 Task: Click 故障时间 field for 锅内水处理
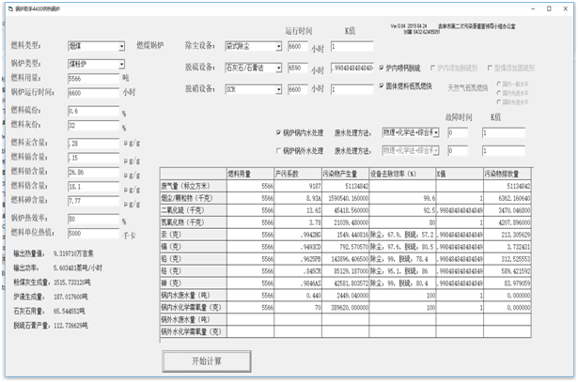(x=458, y=132)
